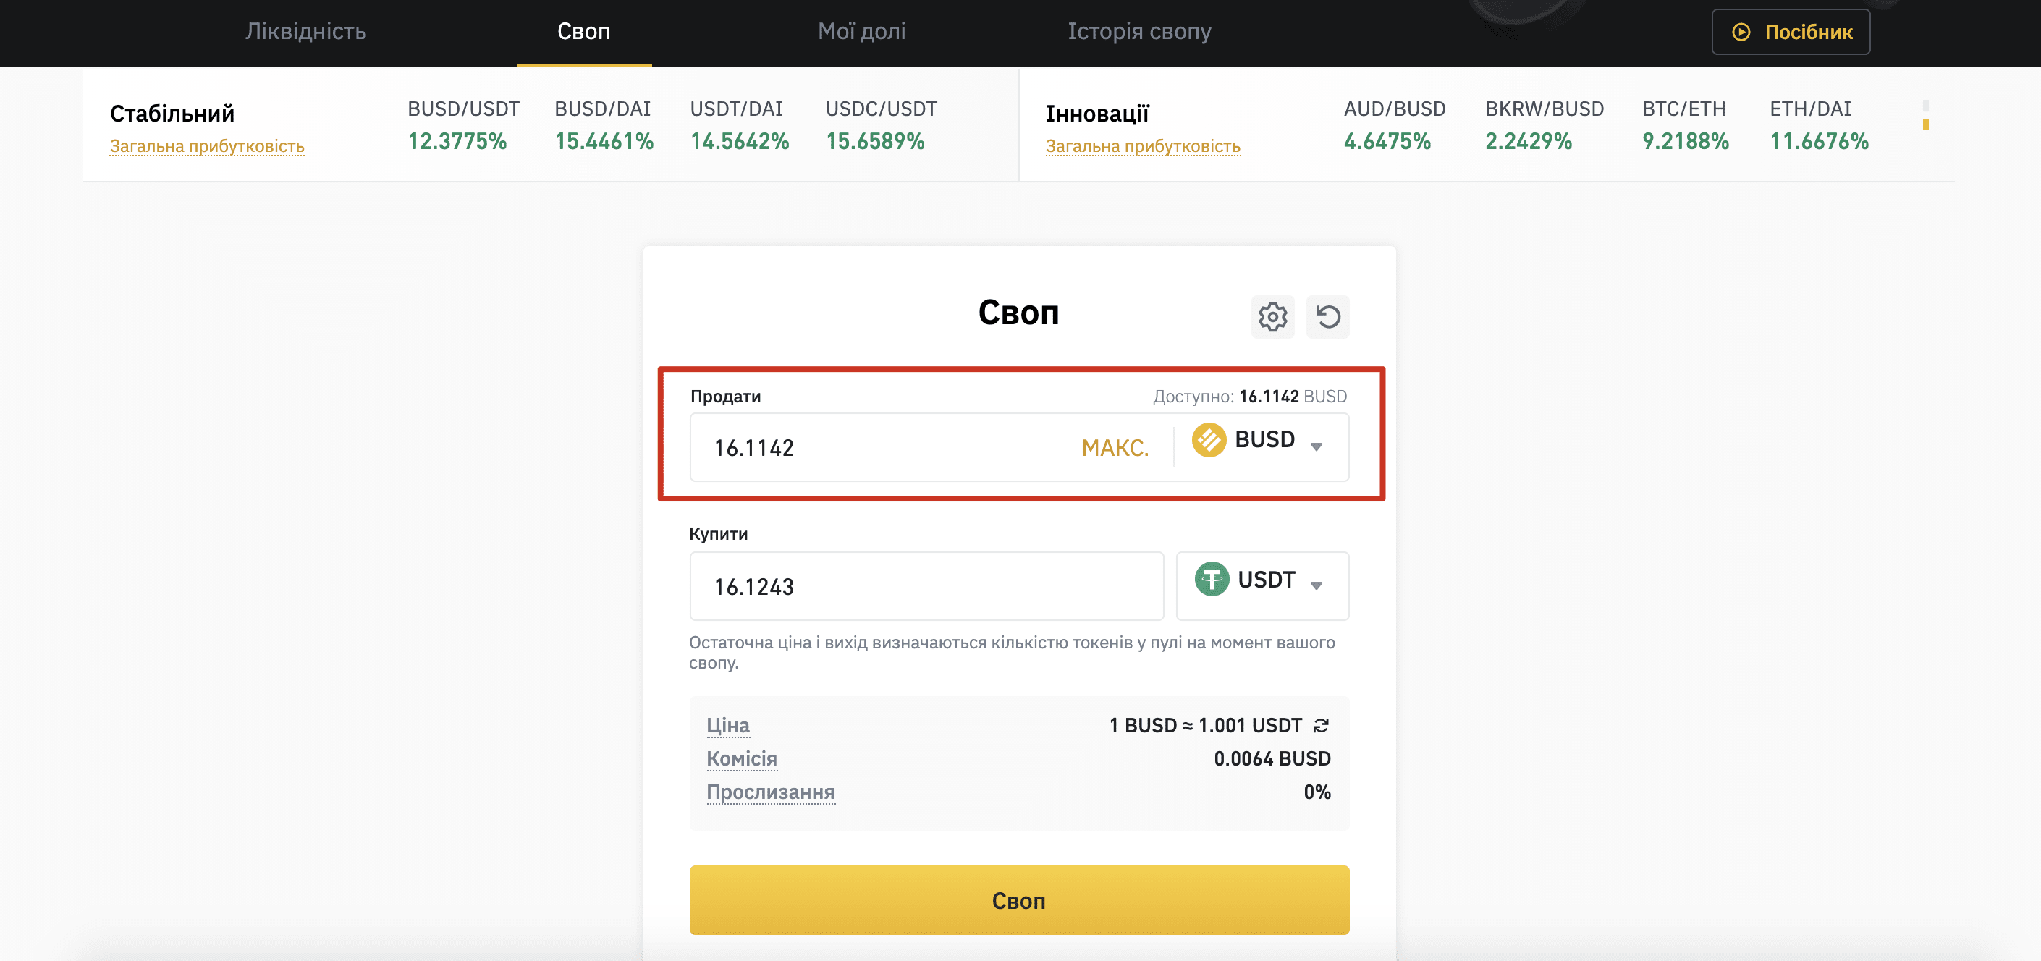Click the Прослизання label
Viewport: 2041px width, 961px height.
coord(770,792)
